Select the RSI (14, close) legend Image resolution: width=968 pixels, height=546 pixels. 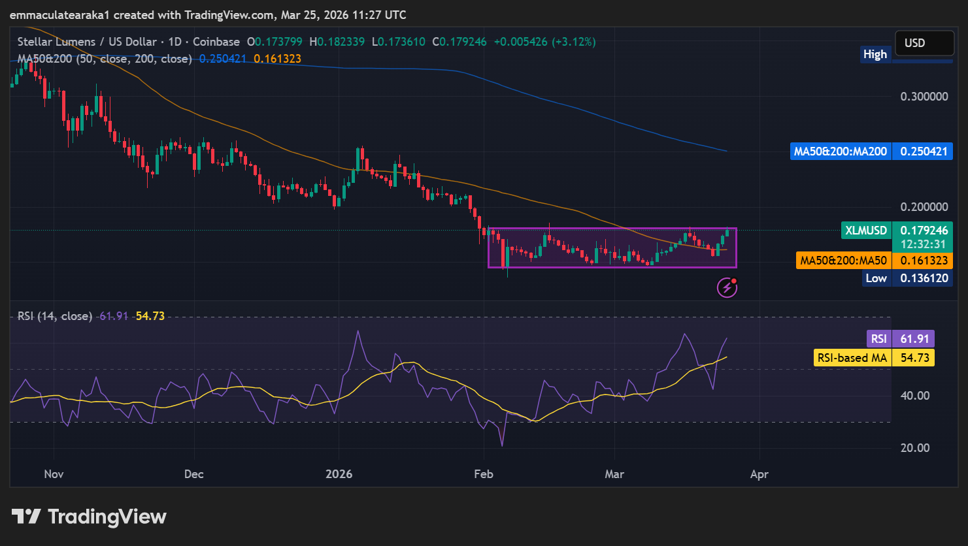tap(55, 316)
